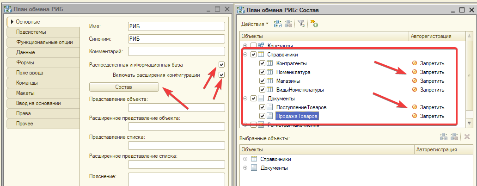Toggle Распределенная информационная база checkbox
This screenshot has width=477, height=186.
coord(221,65)
